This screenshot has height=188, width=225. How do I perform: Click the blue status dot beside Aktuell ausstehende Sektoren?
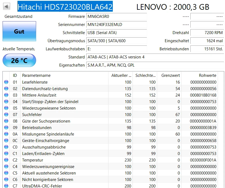[x=6, y=173]
